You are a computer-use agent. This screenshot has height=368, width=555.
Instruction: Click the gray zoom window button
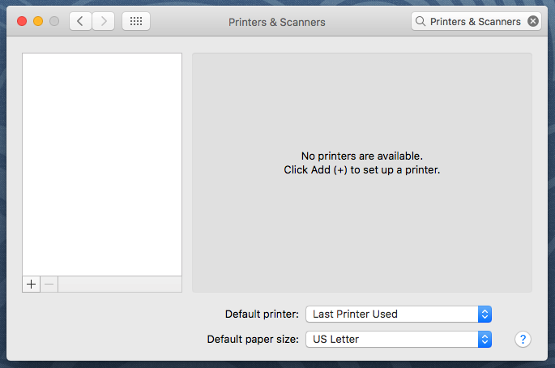(54, 21)
